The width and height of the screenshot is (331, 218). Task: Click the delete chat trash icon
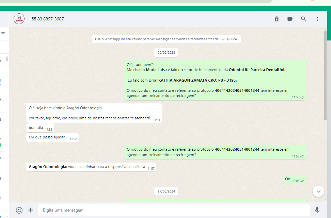tap(277, 19)
